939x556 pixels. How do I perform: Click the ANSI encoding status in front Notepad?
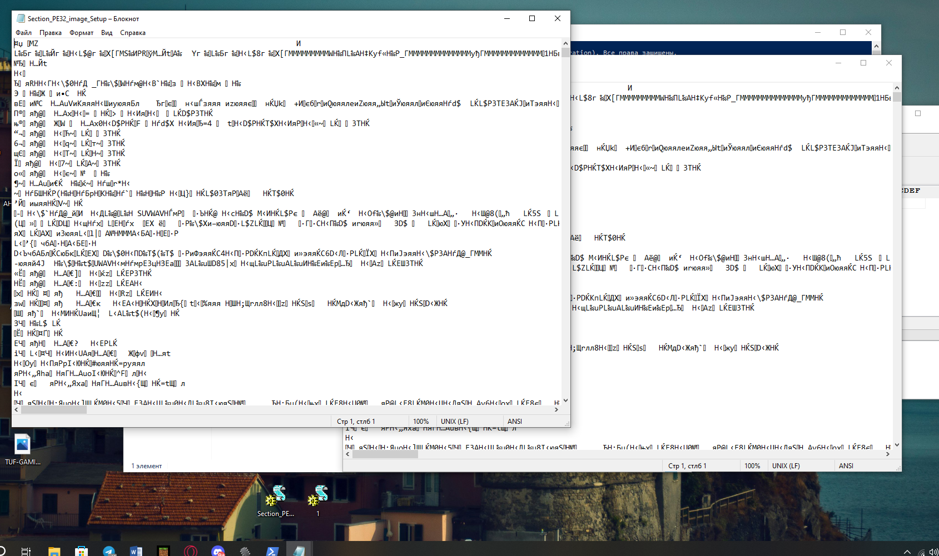tap(515, 422)
